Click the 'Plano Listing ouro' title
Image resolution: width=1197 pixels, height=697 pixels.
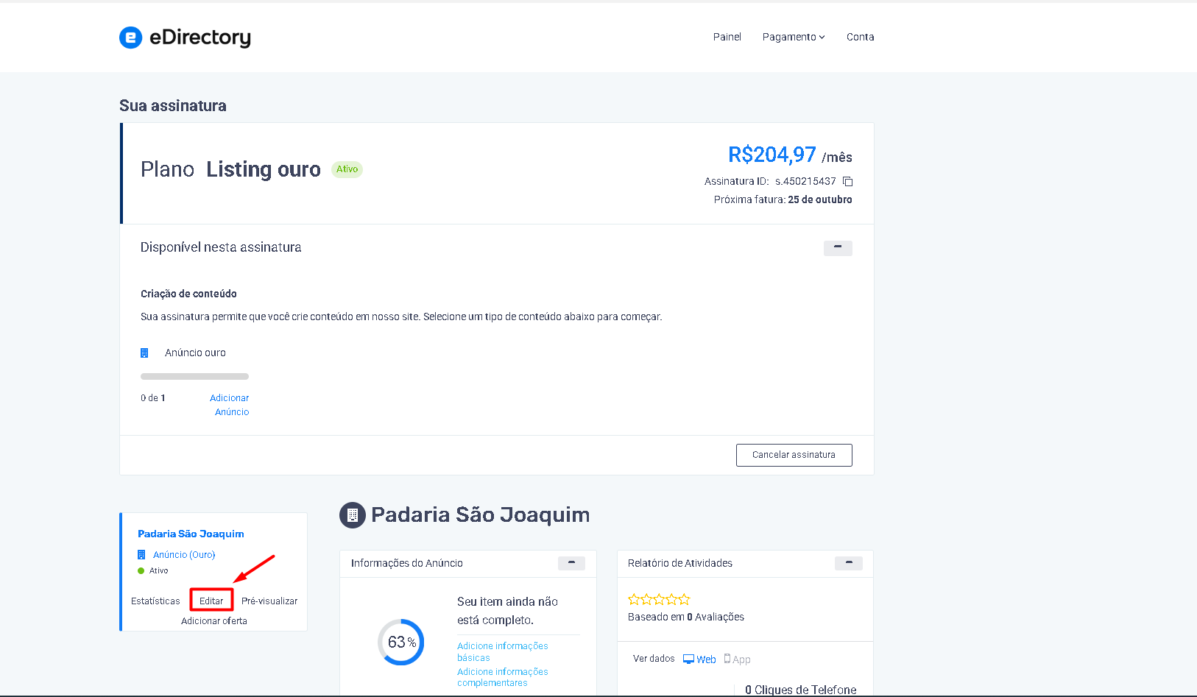[x=230, y=169]
